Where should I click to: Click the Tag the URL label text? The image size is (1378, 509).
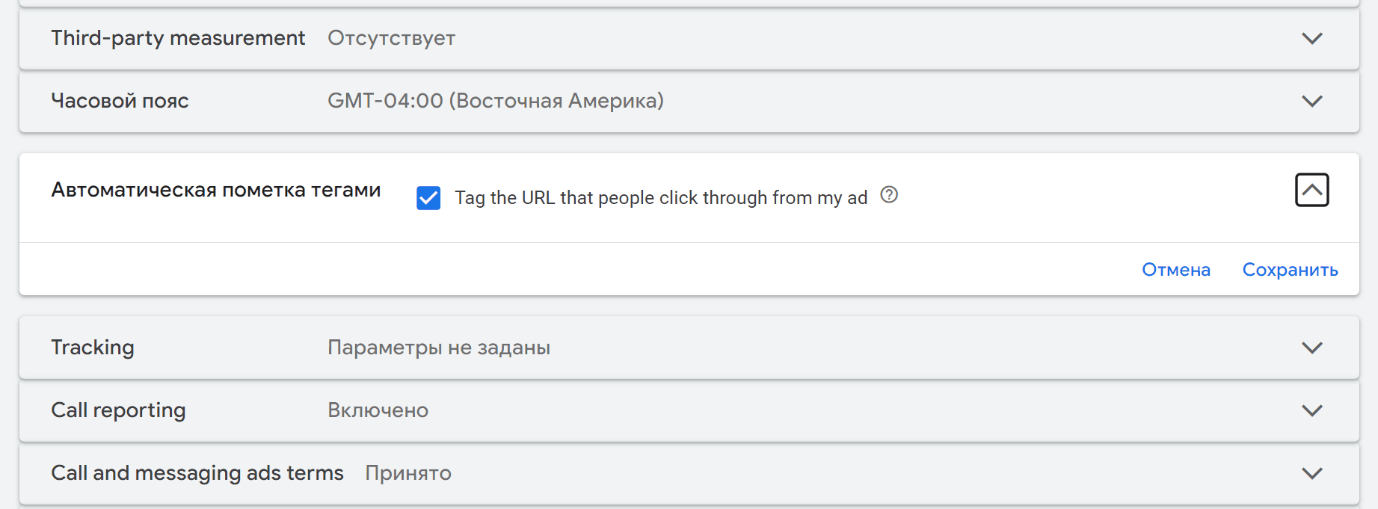point(661,198)
